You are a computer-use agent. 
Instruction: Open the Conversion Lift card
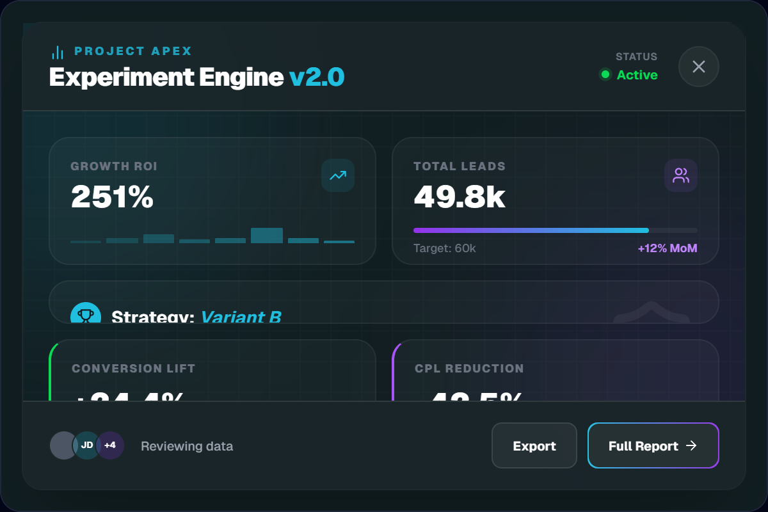pyautogui.click(x=212, y=371)
